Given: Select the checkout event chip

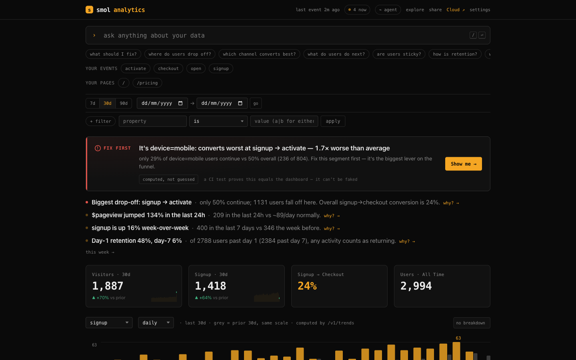Looking at the screenshot, I should pos(168,68).
